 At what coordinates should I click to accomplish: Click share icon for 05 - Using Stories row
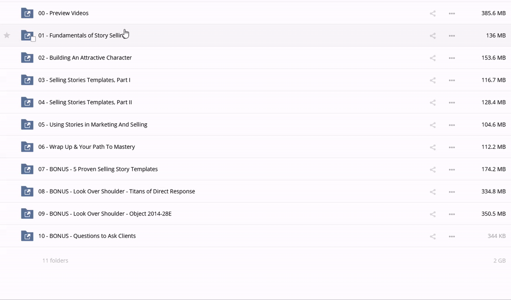coord(433,125)
